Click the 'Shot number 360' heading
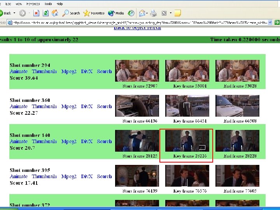 (30, 100)
